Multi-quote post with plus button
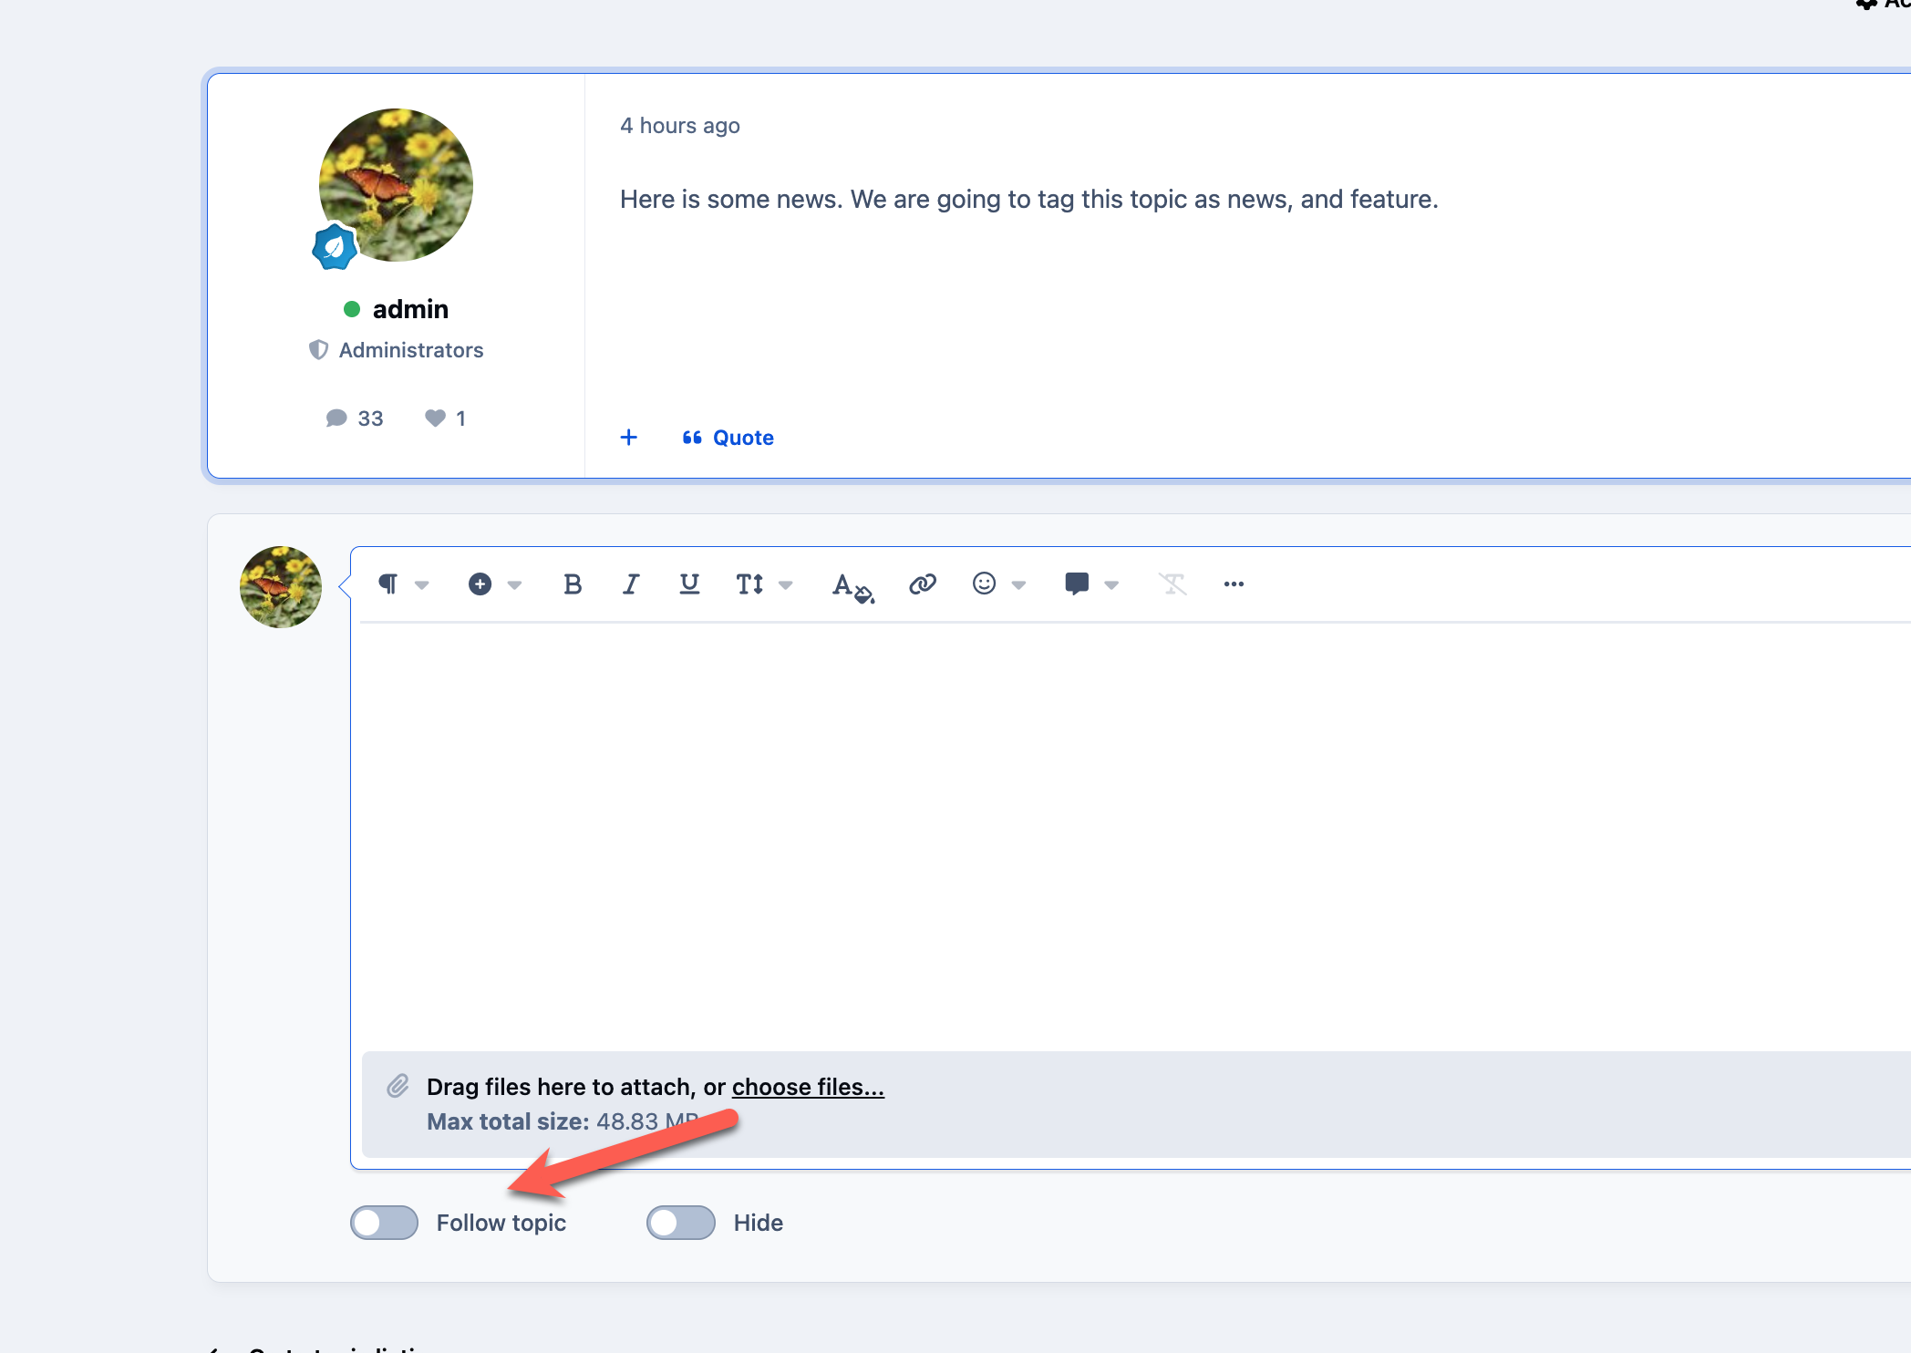The width and height of the screenshot is (1911, 1353). [x=629, y=438]
